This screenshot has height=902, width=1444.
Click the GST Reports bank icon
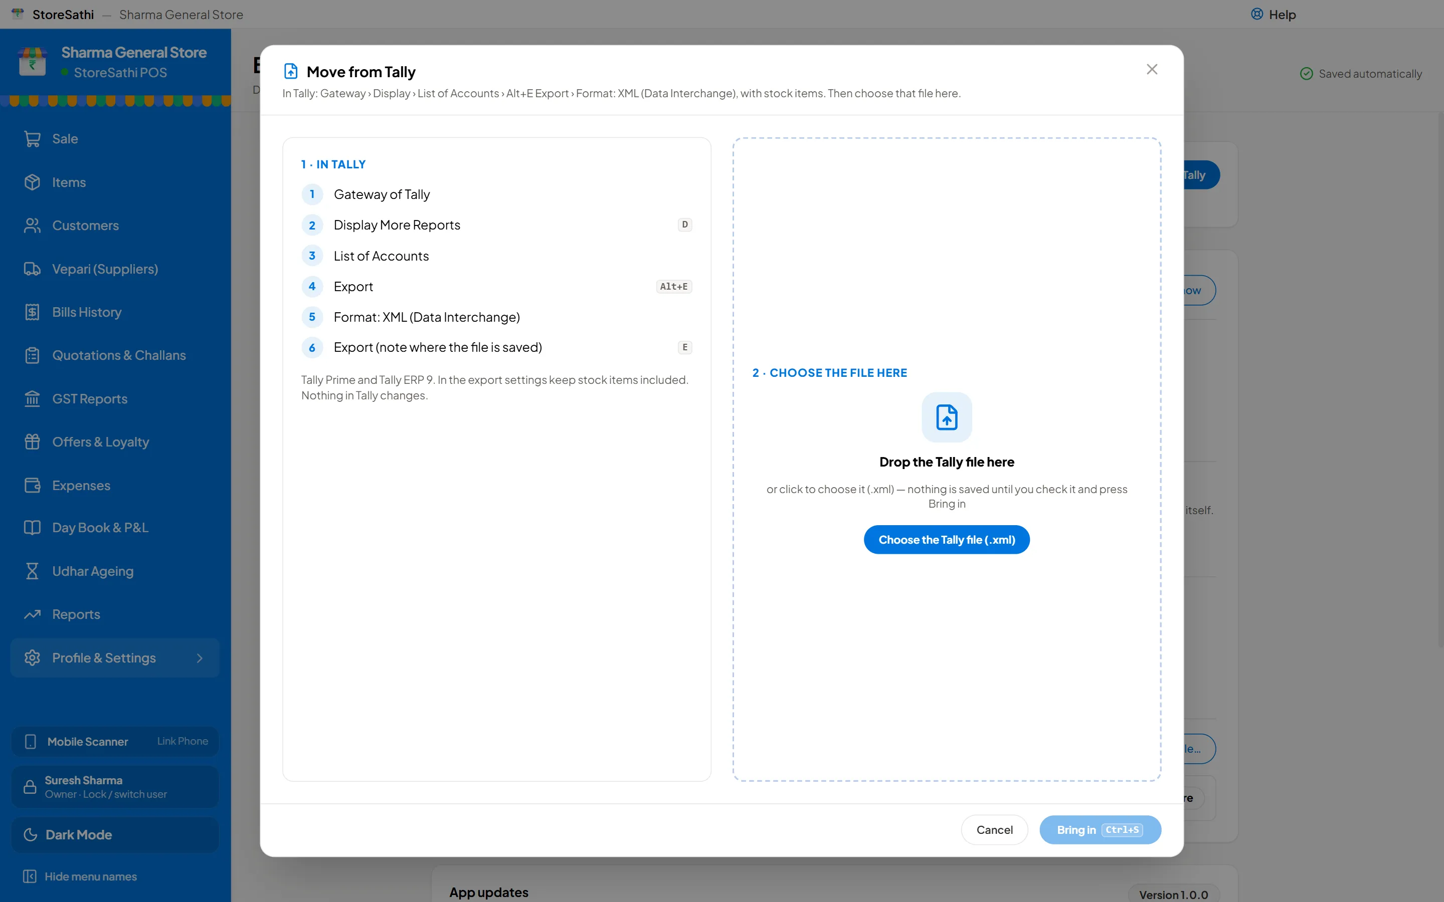click(32, 398)
